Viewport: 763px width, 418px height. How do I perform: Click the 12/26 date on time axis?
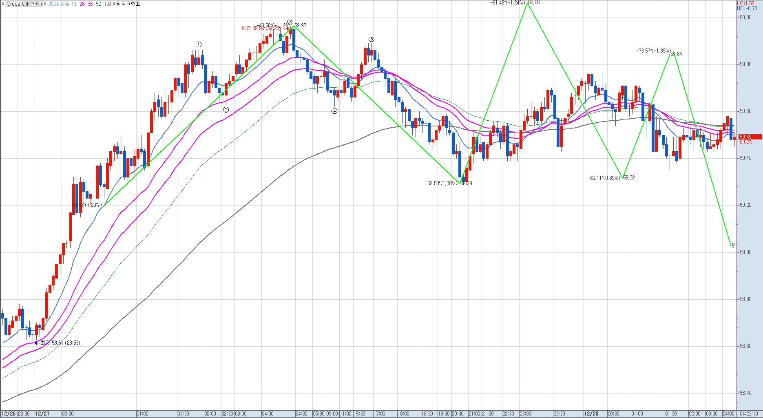tap(9, 414)
